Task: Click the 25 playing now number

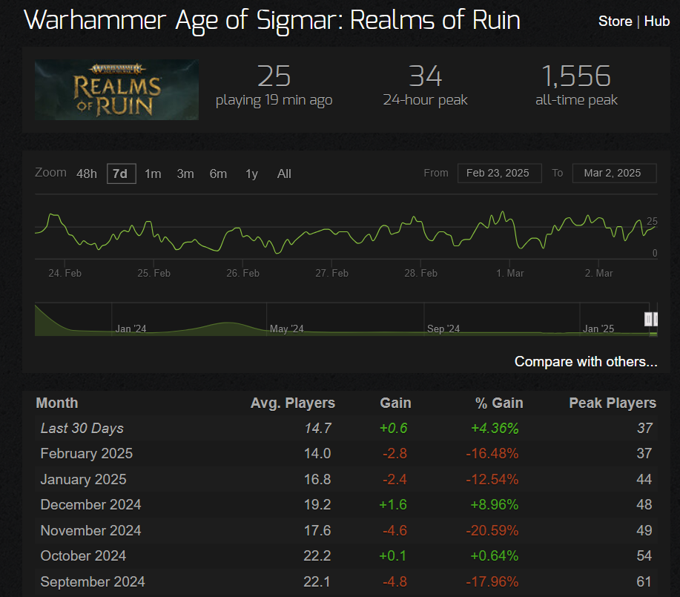Action: point(274,76)
